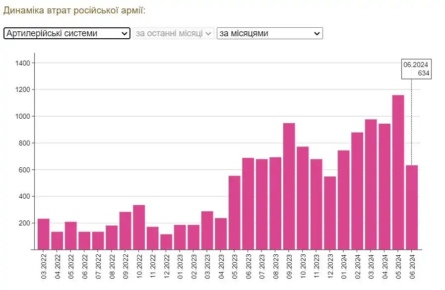Select the 09.2023 bar
This screenshot has width=445, height=290.
click(x=289, y=186)
